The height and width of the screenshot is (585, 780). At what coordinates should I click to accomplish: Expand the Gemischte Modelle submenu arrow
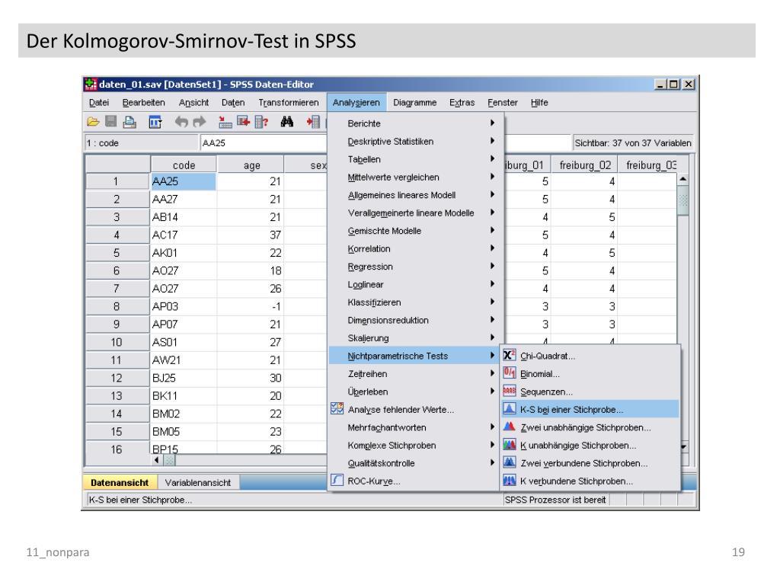click(x=492, y=230)
